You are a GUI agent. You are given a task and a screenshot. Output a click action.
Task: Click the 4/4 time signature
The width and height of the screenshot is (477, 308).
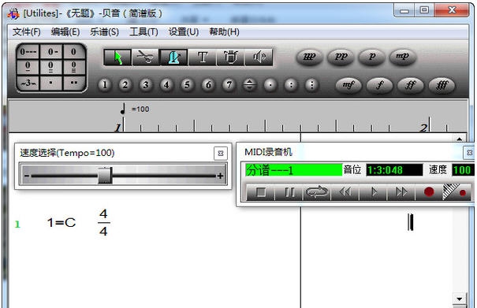tap(103, 223)
